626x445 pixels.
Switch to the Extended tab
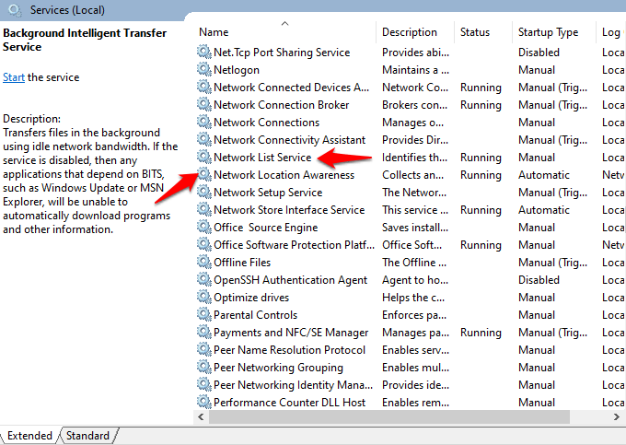tap(30, 436)
